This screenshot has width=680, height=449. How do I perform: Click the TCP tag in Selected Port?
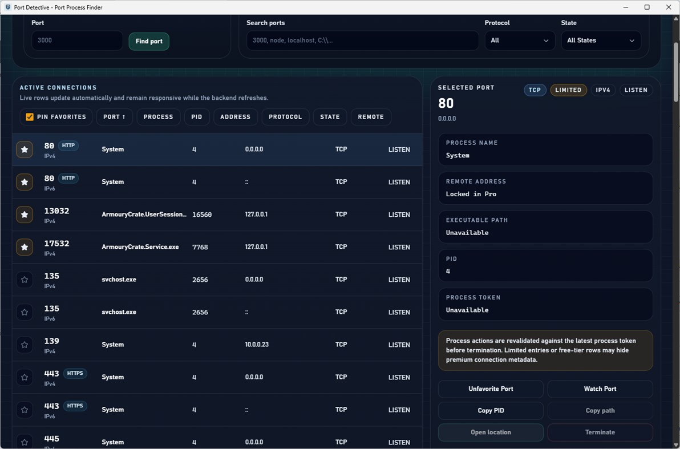click(535, 90)
